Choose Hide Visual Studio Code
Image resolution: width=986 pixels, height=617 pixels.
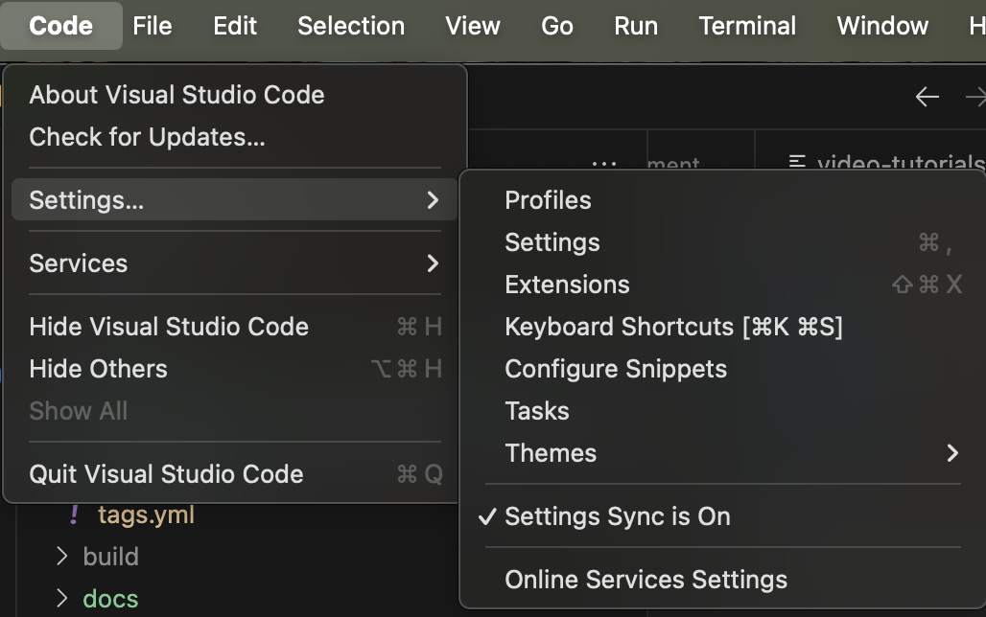pos(235,327)
